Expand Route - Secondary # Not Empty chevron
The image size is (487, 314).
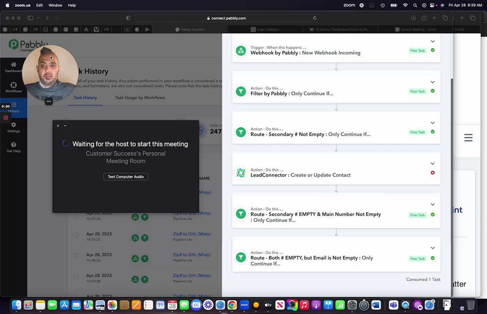click(x=433, y=123)
